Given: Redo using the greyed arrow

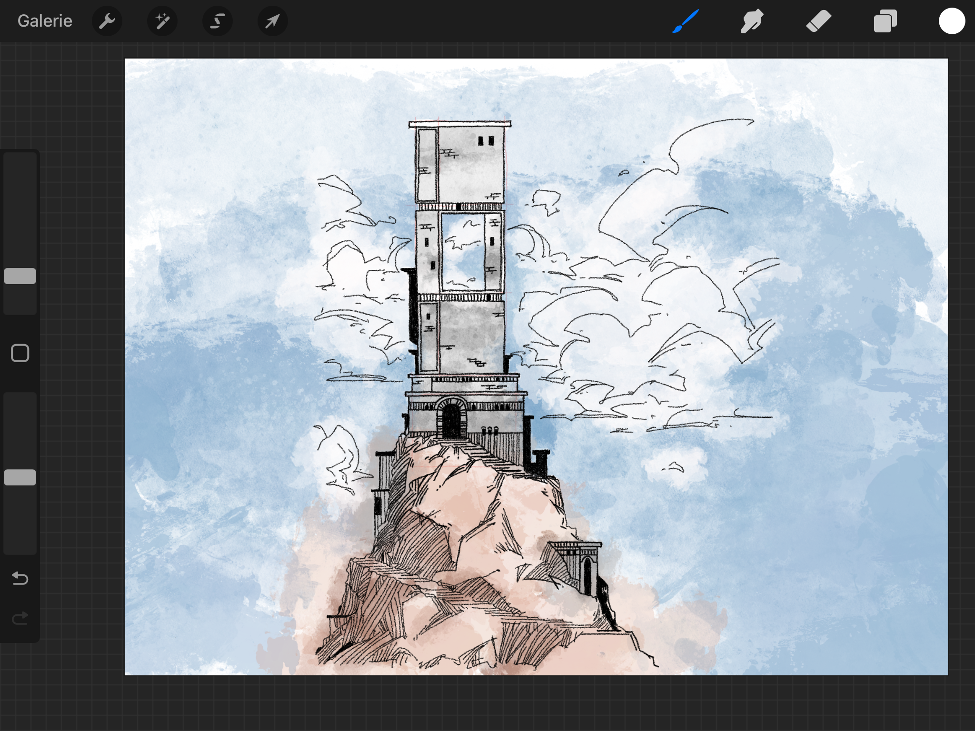Looking at the screenshot, I should click(20, 618).
